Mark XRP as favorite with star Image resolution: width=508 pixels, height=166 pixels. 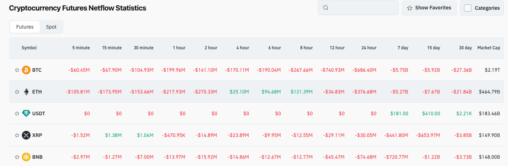[17, 135]
